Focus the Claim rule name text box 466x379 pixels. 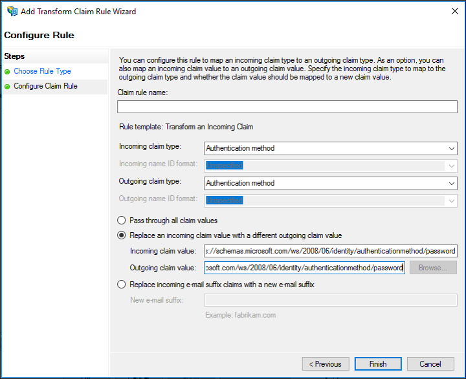287,107
